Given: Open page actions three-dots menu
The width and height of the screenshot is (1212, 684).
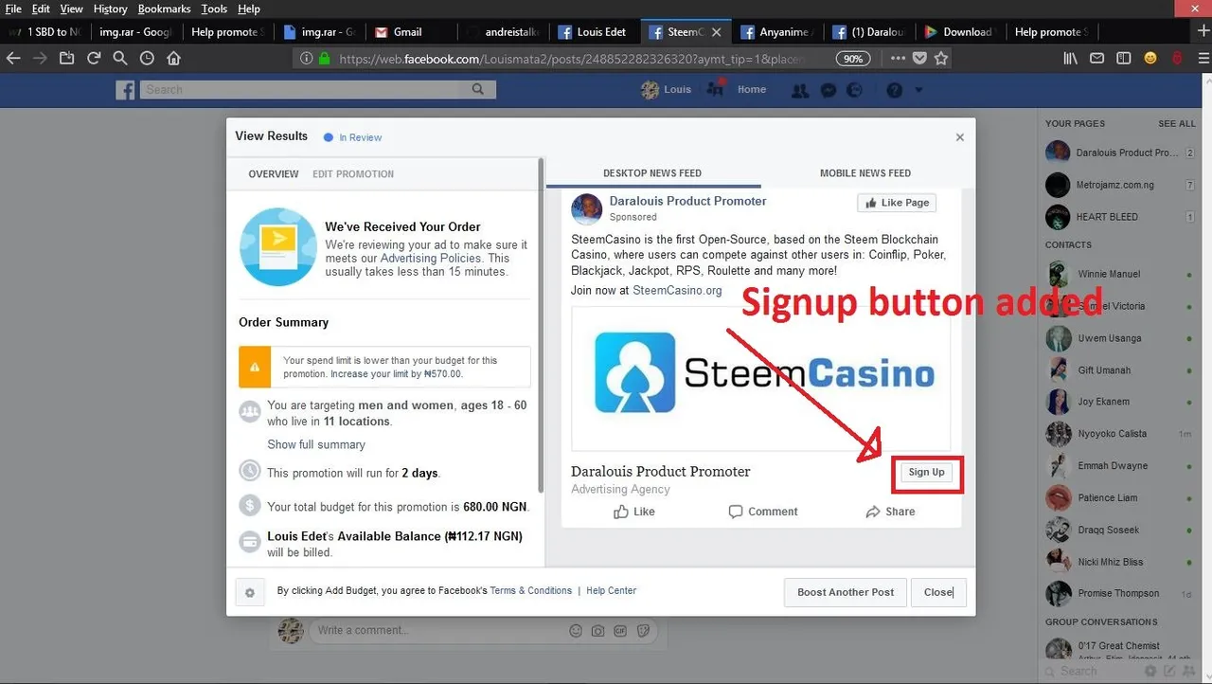Looking at the screenshot, I should pyautogui.click(x=898, y=58).
